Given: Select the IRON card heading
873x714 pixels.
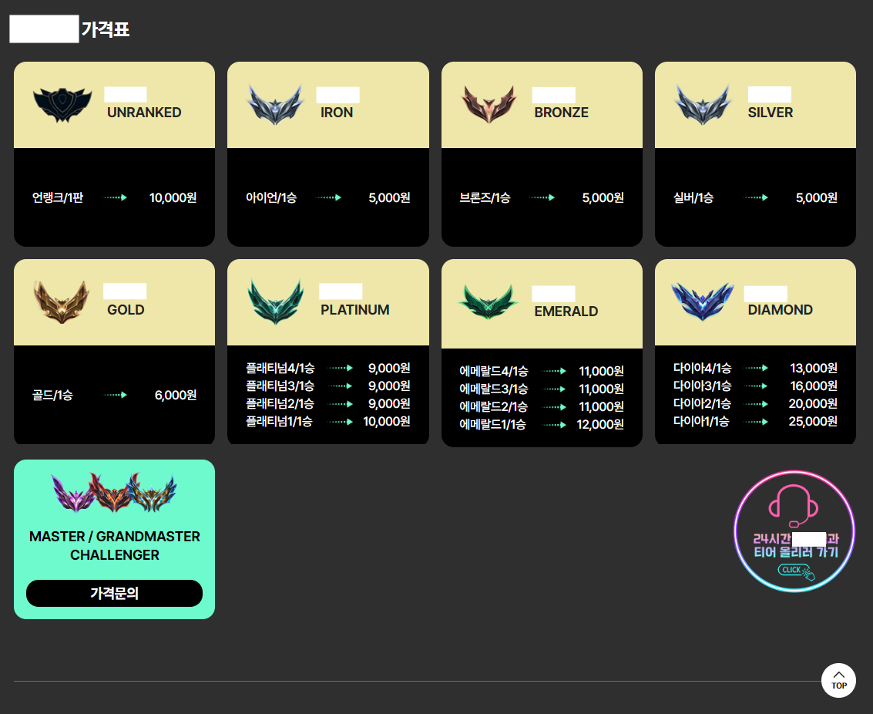Looking at the screenshot, I should tap(337, 113).
